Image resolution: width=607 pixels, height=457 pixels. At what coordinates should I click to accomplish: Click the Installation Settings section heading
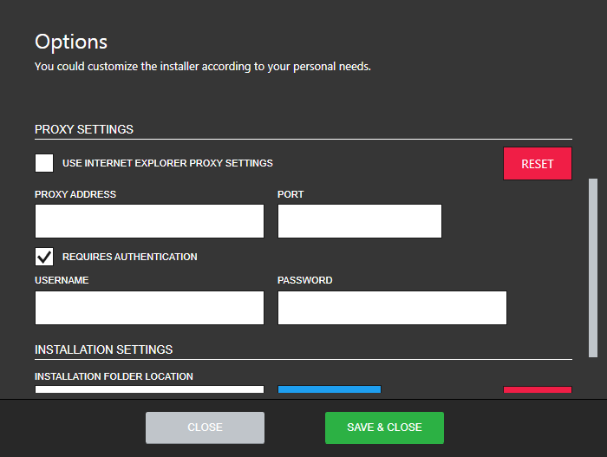[x=103, y=349]
